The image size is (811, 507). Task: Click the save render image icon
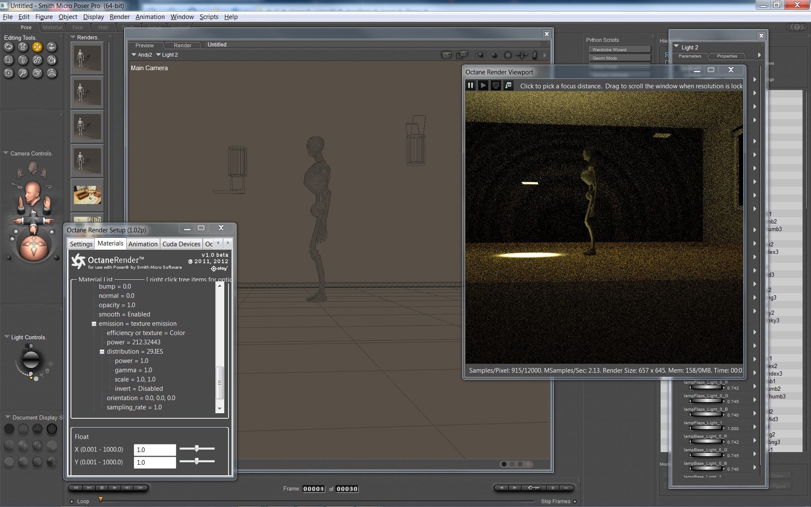(509, 85)
